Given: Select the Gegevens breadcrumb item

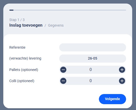Looking at the screenshot, I should [x=56, y=25].
